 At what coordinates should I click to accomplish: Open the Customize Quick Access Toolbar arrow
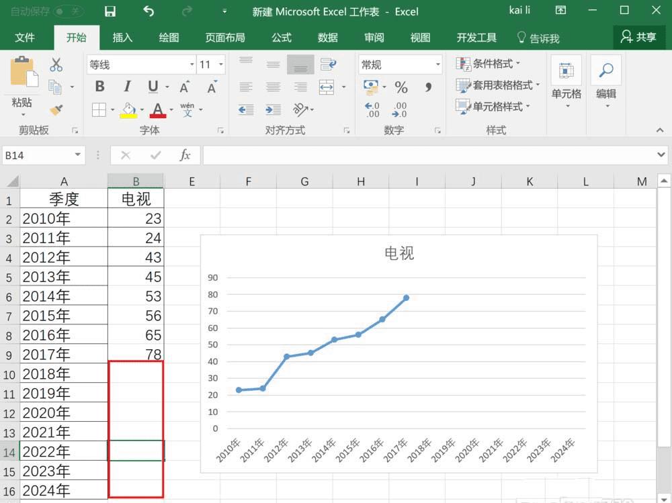coord(224,11)
